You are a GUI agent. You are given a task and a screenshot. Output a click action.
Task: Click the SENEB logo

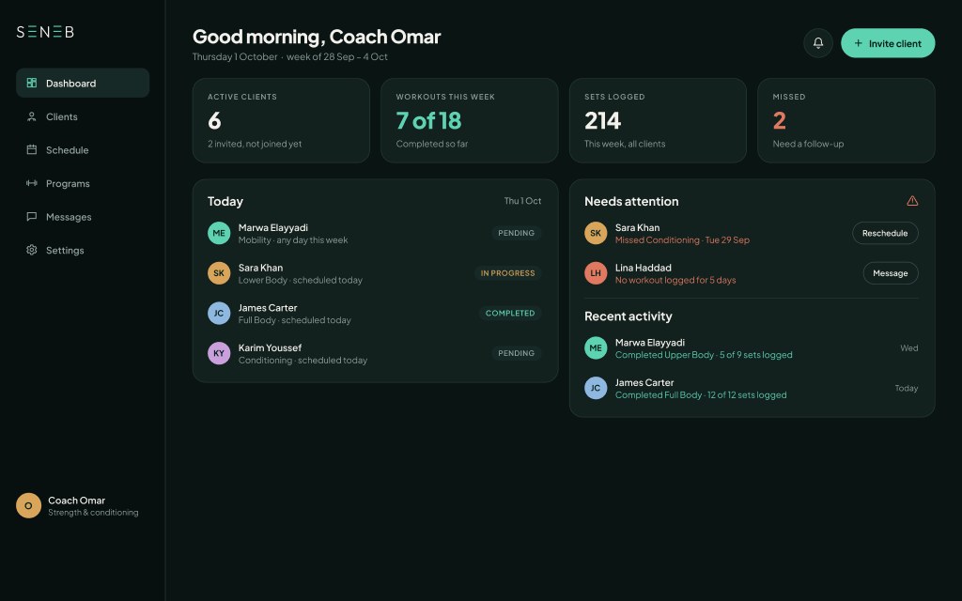click(45, 32)
